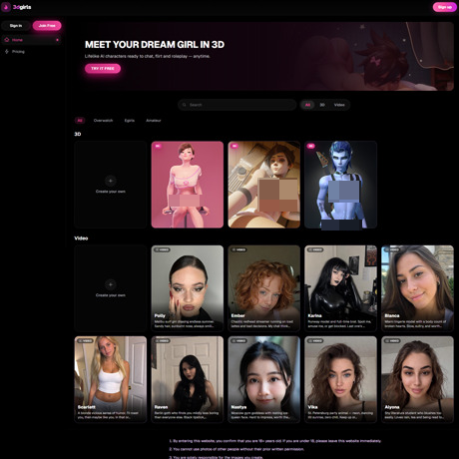Image resolution: width=459 pixels, height=459 pixels.
Task: Open the Alyona character card
Action: point(417,379)
